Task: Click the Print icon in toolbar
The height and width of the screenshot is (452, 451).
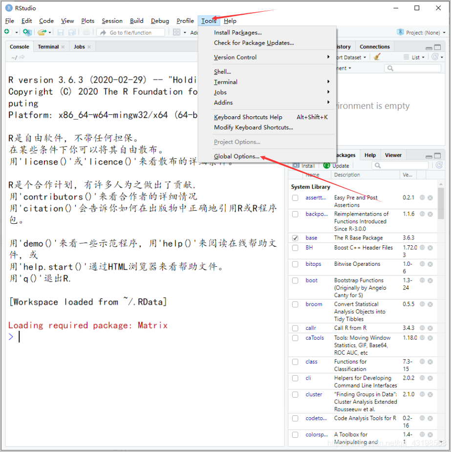Action: coord(86,32)
